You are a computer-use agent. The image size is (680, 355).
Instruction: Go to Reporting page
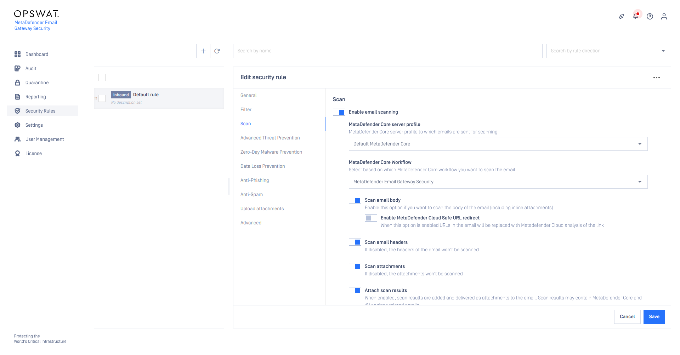pyautogui.click(x=35, y=97)
